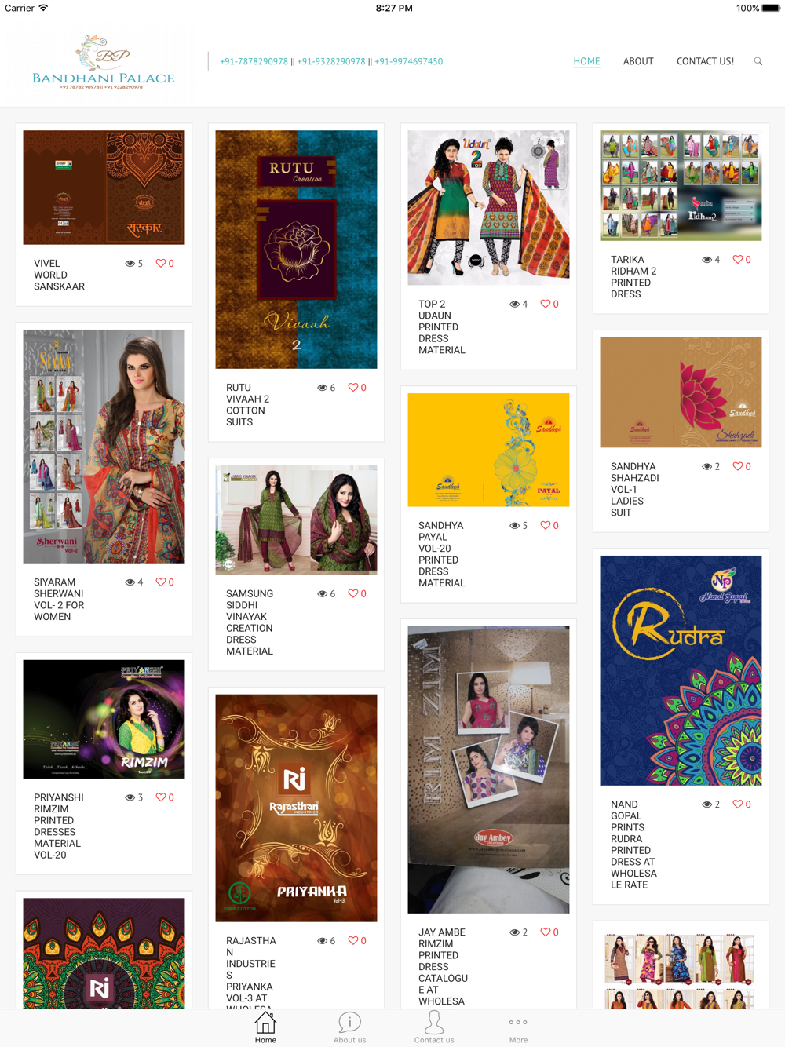Image resolution: width=785 pixels, height=1047 pixels.
Task: Like the Vivel World Sanskaar item
Action: coord(161,264)
